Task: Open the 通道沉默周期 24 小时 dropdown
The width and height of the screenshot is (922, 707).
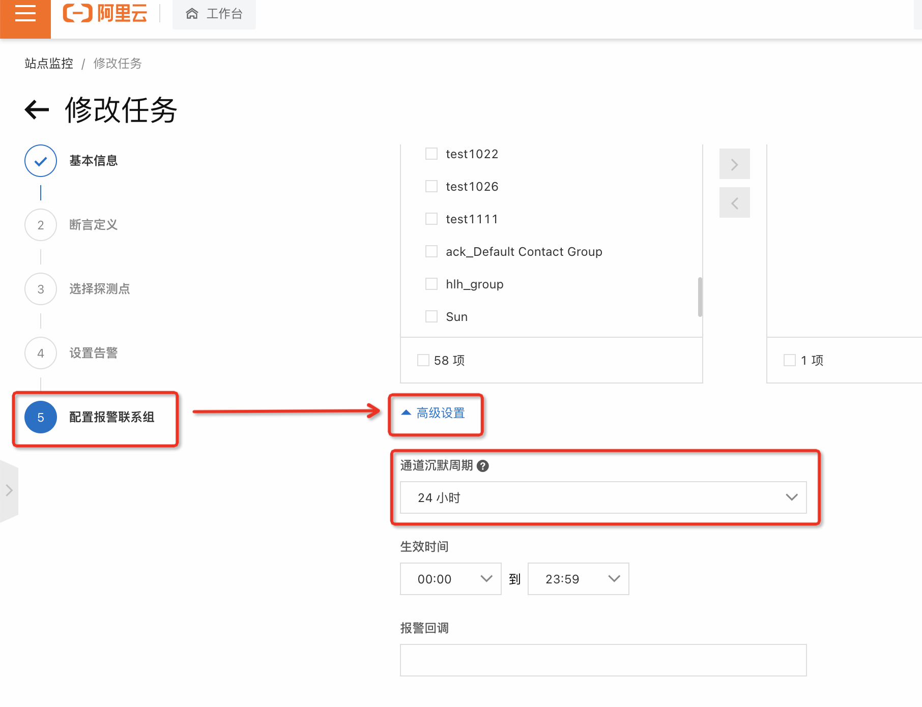Action: pyautogui.click(x=603, y=497)
